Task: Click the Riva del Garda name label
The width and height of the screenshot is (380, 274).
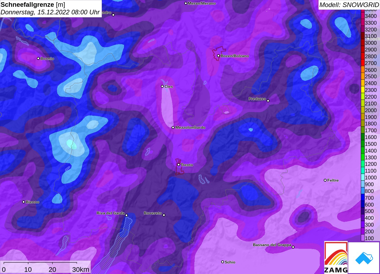Action: [x=111, y=213]
